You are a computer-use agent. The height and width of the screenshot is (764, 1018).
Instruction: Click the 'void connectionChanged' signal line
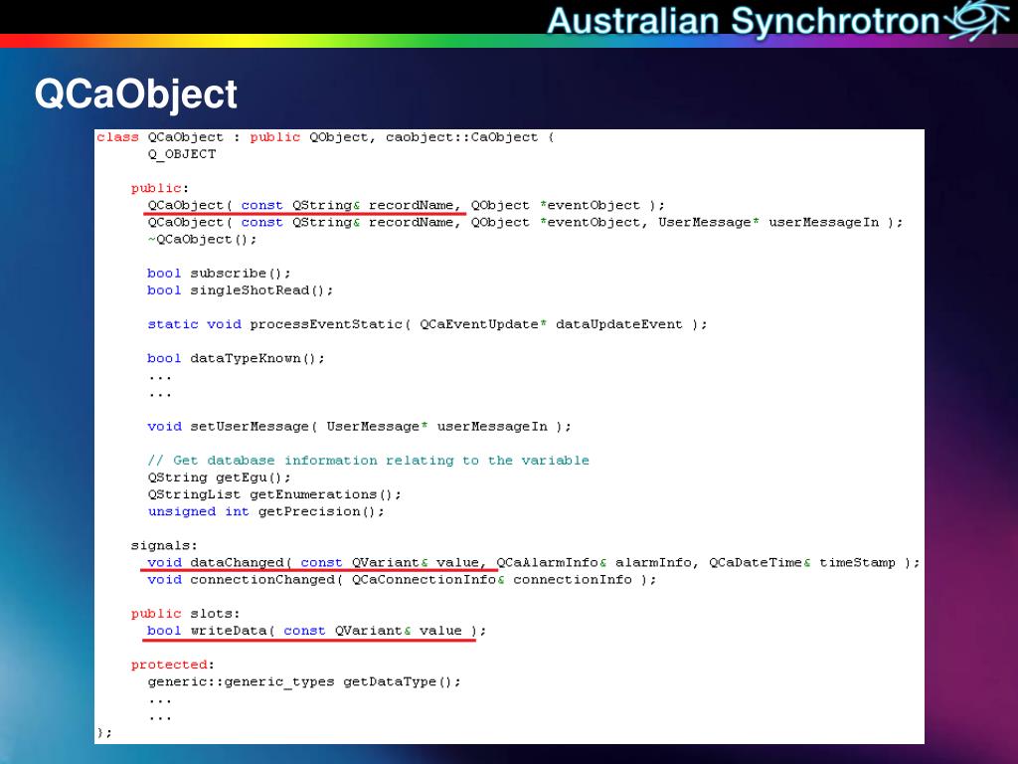click(402, 580)
